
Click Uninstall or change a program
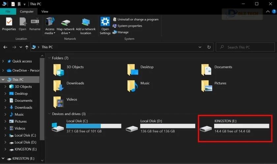click(x=138, y=19)
